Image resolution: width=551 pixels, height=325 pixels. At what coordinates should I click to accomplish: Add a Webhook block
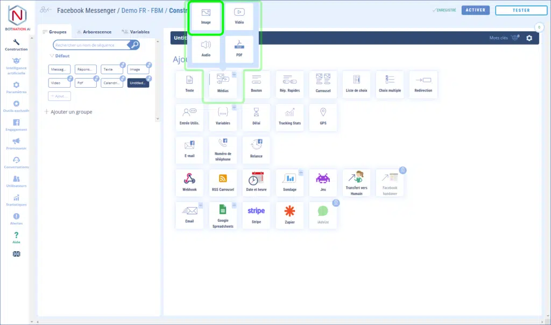point(189,183)
